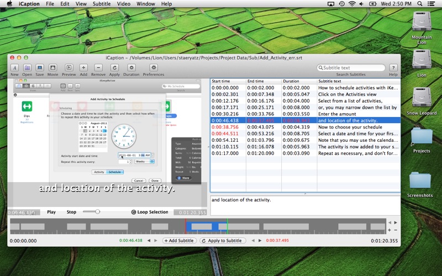Step end time back with left arrow

click(253, 241)
